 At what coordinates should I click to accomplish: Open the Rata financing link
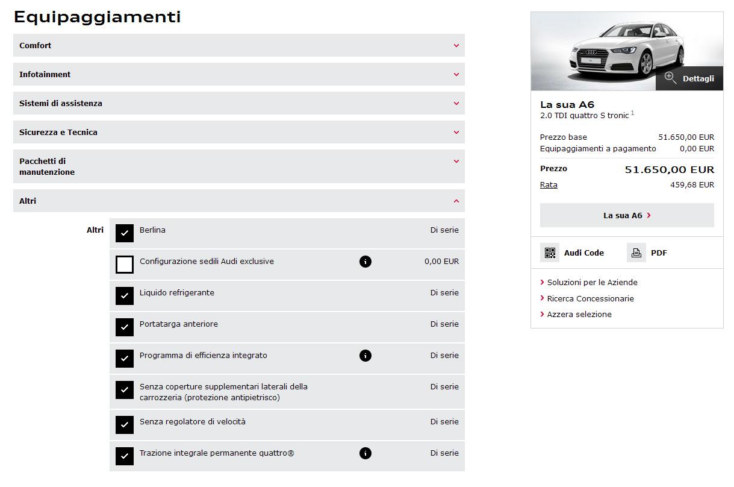click(549, 185)
